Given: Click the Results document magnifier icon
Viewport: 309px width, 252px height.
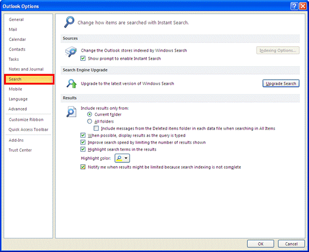Looking at the screenshot, I should pyautogui.click(x=71, y=112).
